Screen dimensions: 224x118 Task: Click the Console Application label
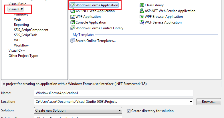point(91,22)
